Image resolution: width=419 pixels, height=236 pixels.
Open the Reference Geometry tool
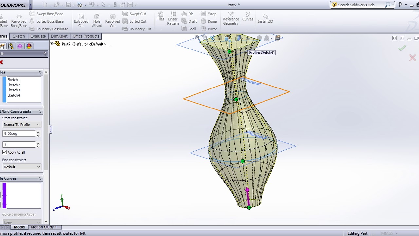pos(231,18)
